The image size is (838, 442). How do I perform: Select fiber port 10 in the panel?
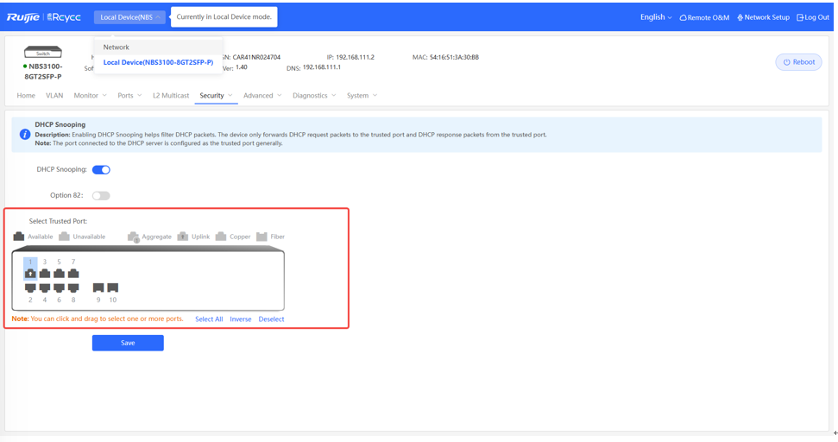click(x=113, y=288)
